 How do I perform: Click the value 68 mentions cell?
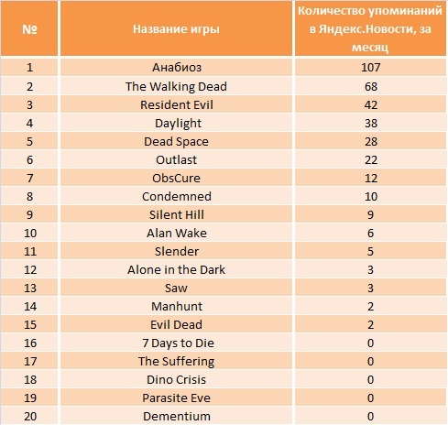tap(370, 86)
